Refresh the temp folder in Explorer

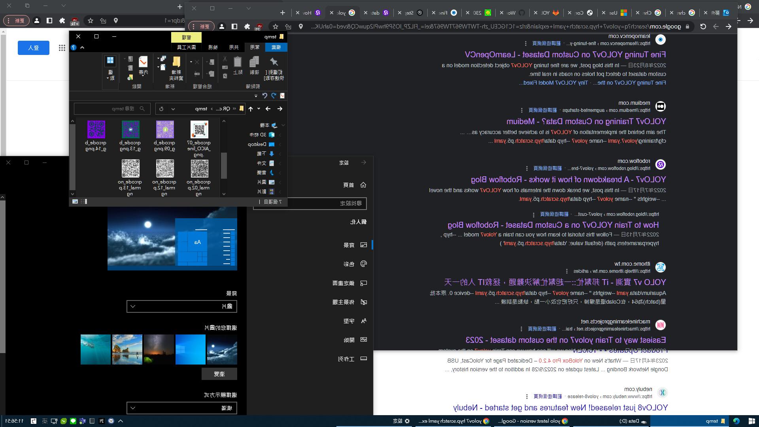[161, 109]
